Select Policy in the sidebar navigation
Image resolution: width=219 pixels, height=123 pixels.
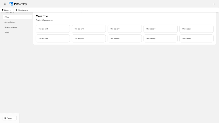click(x=17, y=17)
